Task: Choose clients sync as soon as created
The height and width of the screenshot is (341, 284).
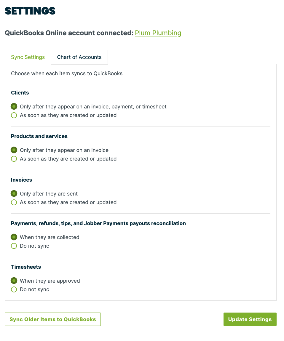Action: (x=14, y=115)
